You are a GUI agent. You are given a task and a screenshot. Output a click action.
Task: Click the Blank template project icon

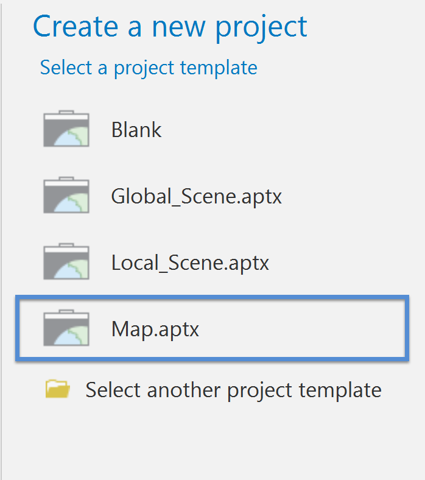[66, 129]
